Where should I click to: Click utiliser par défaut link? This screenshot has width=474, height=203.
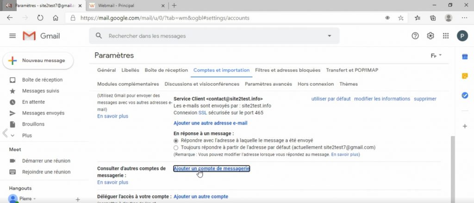pyautogui.click(x=331, y=99)
